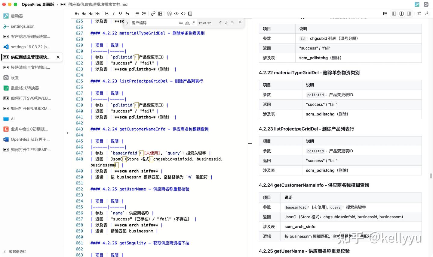Go to next search match

click(226, 23)
